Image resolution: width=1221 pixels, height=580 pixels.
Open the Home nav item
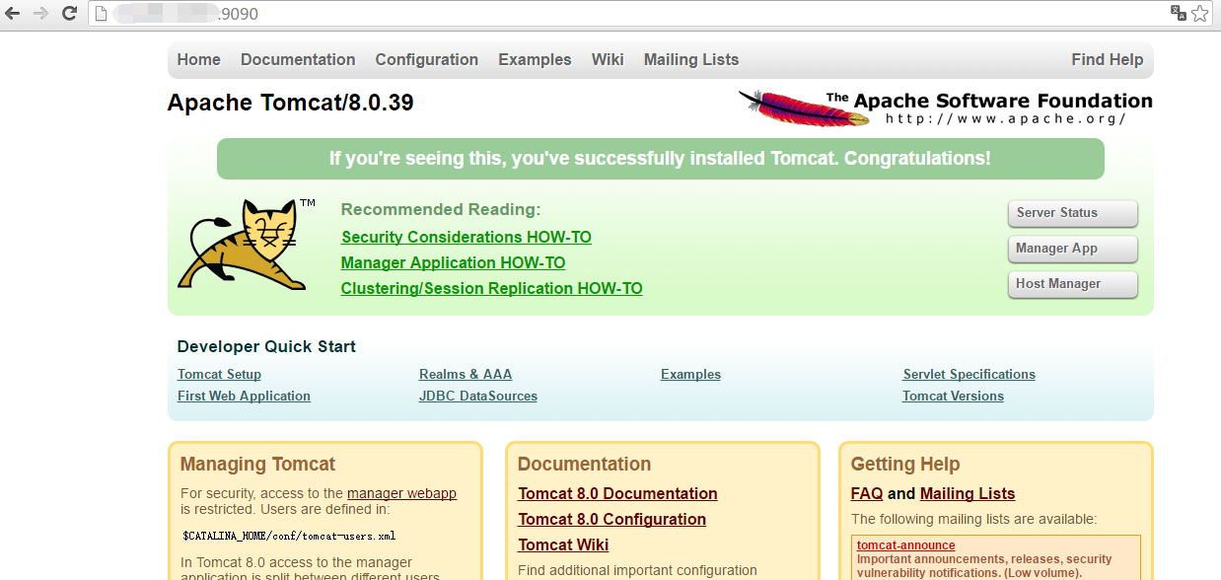pos(198,59)
